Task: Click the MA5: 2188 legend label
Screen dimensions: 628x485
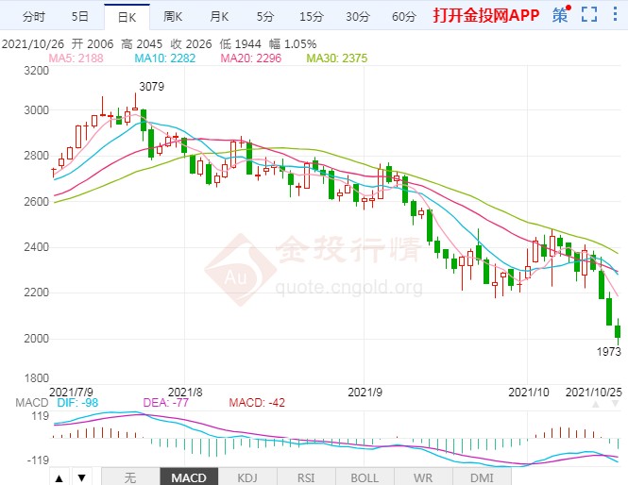Action: pyautogui.click(x=76, y=59)
